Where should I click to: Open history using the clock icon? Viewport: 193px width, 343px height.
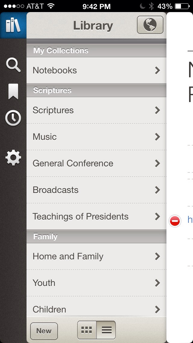click(13, 118)
